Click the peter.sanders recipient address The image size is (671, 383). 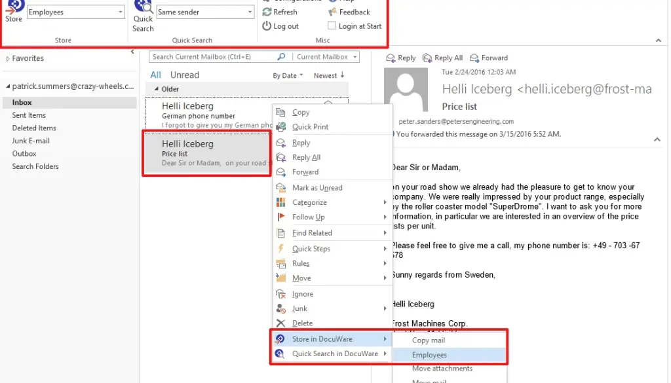click(x=456, y=121)
